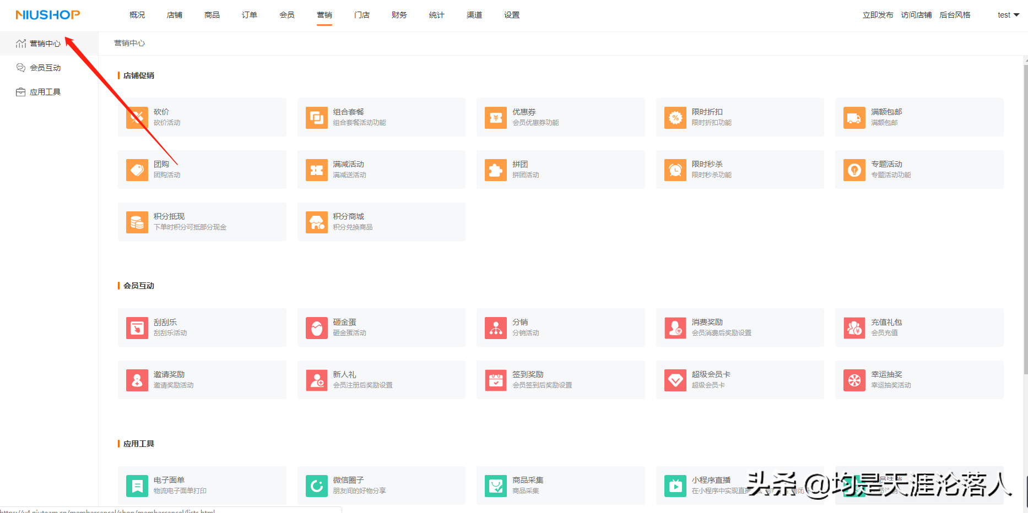Click the 立即发布 publish link
Image resolution: width=1028 pixels, height=513 pixels.
[877, 15]
